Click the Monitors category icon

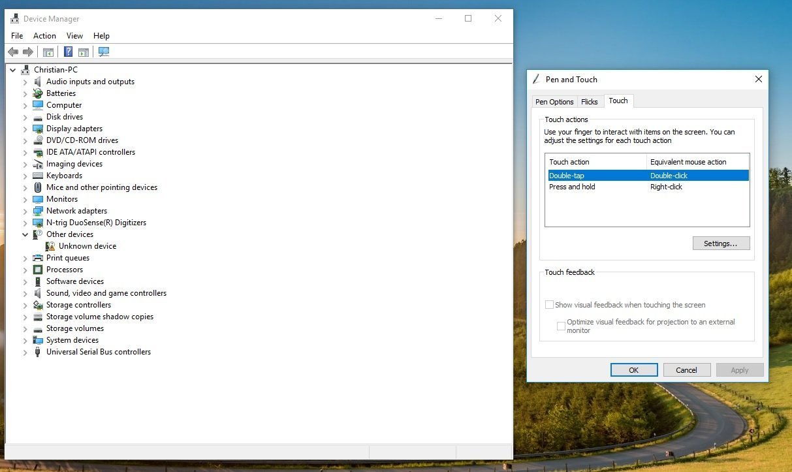(x=38, y=199)
